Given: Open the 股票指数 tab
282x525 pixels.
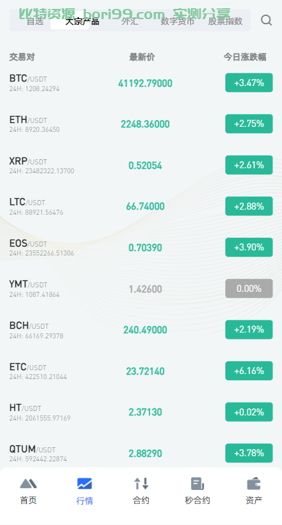Looking at the screenshot, I should point(225,21).
